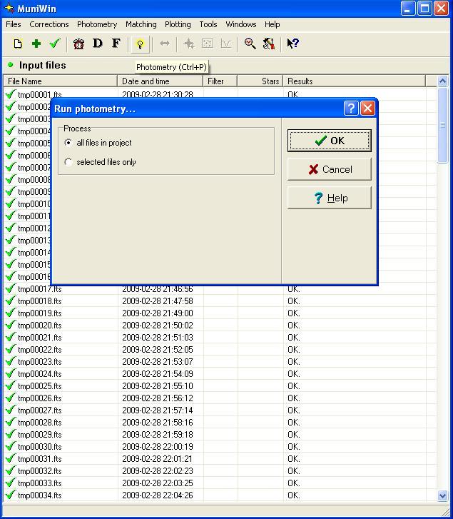453x519 pixels.
Task: Click the green plus add files icon
Action: pos(36,44)
